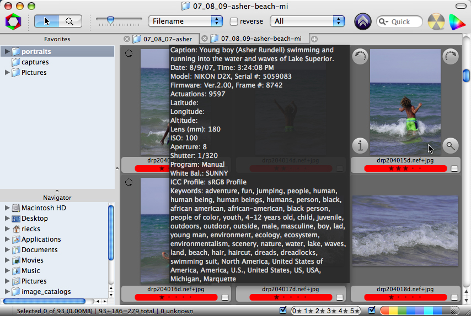Close the 07_08_07-asher tab
The width and height of the screenshot is (471, 316).
[127, 39]
